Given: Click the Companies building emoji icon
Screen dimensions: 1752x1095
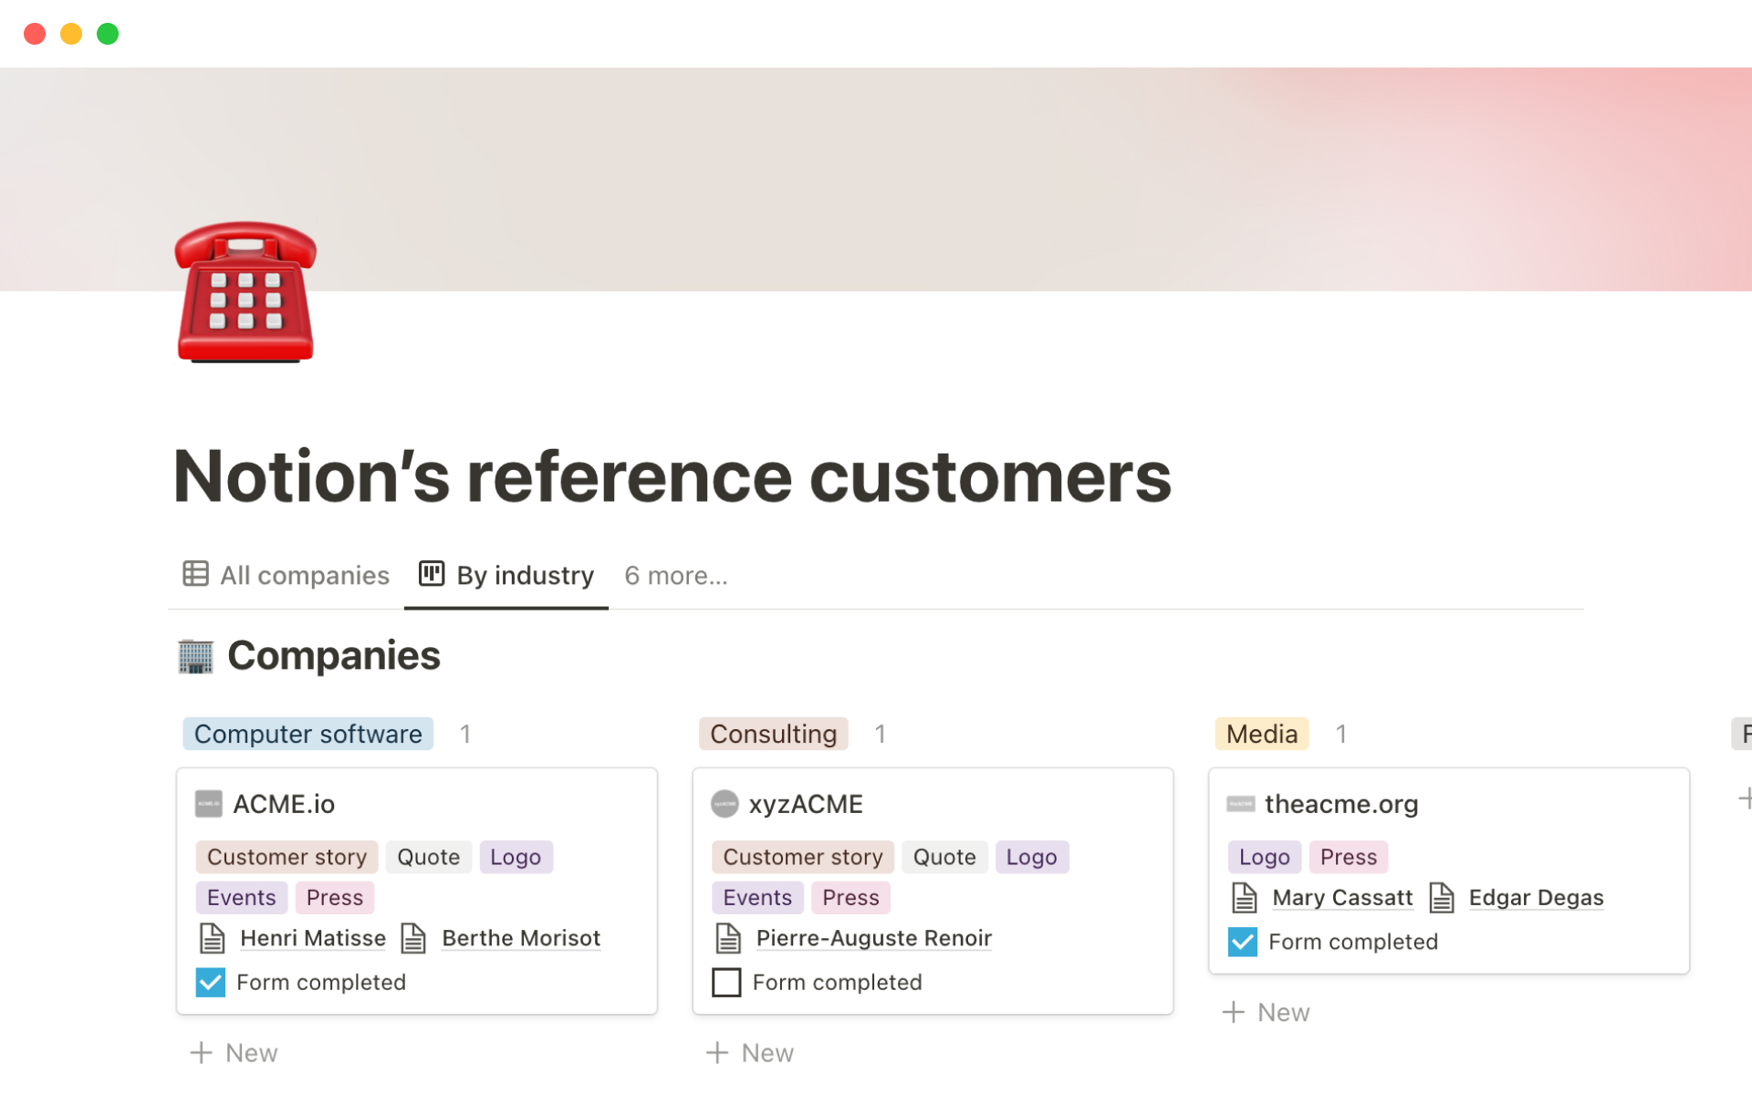Looking at the screenshot, I should 194,656.
